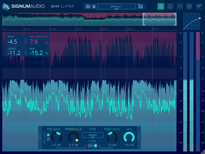Delete preset using trash can icon
205x154 pixels.
[x=94, y=6]
